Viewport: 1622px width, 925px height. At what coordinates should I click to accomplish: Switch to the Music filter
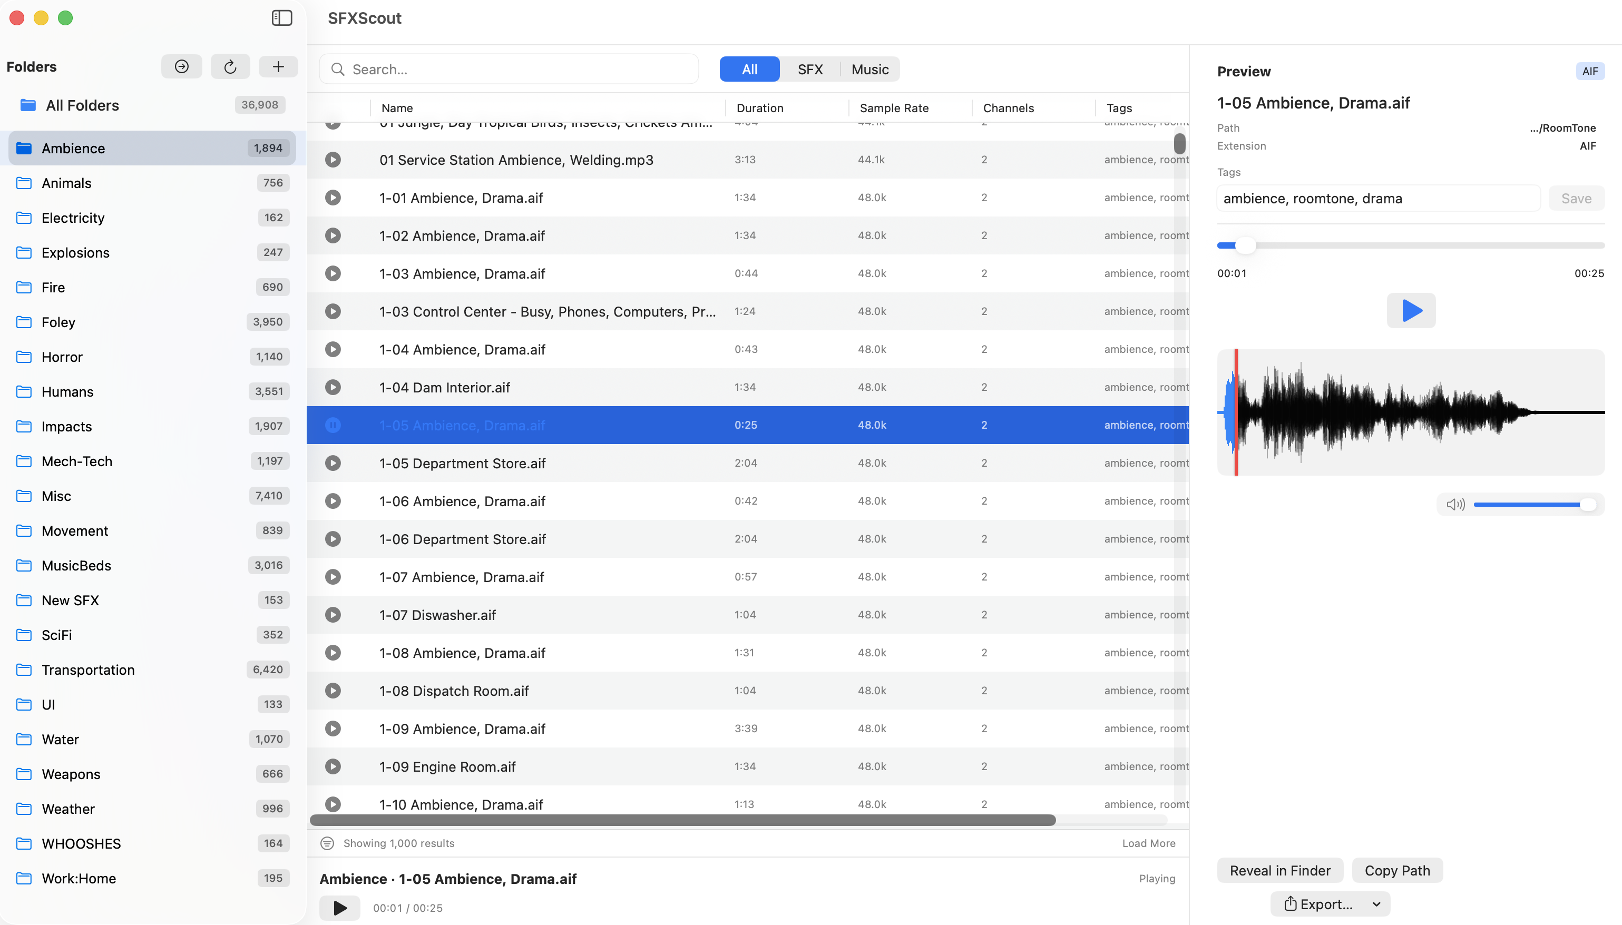[x=870, y=68]
